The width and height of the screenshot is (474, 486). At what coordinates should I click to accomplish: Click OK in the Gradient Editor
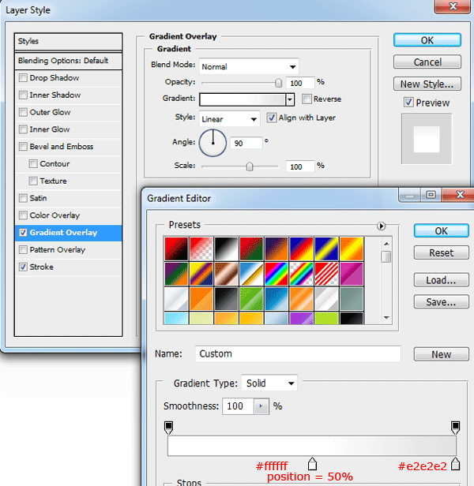[441, 231]
